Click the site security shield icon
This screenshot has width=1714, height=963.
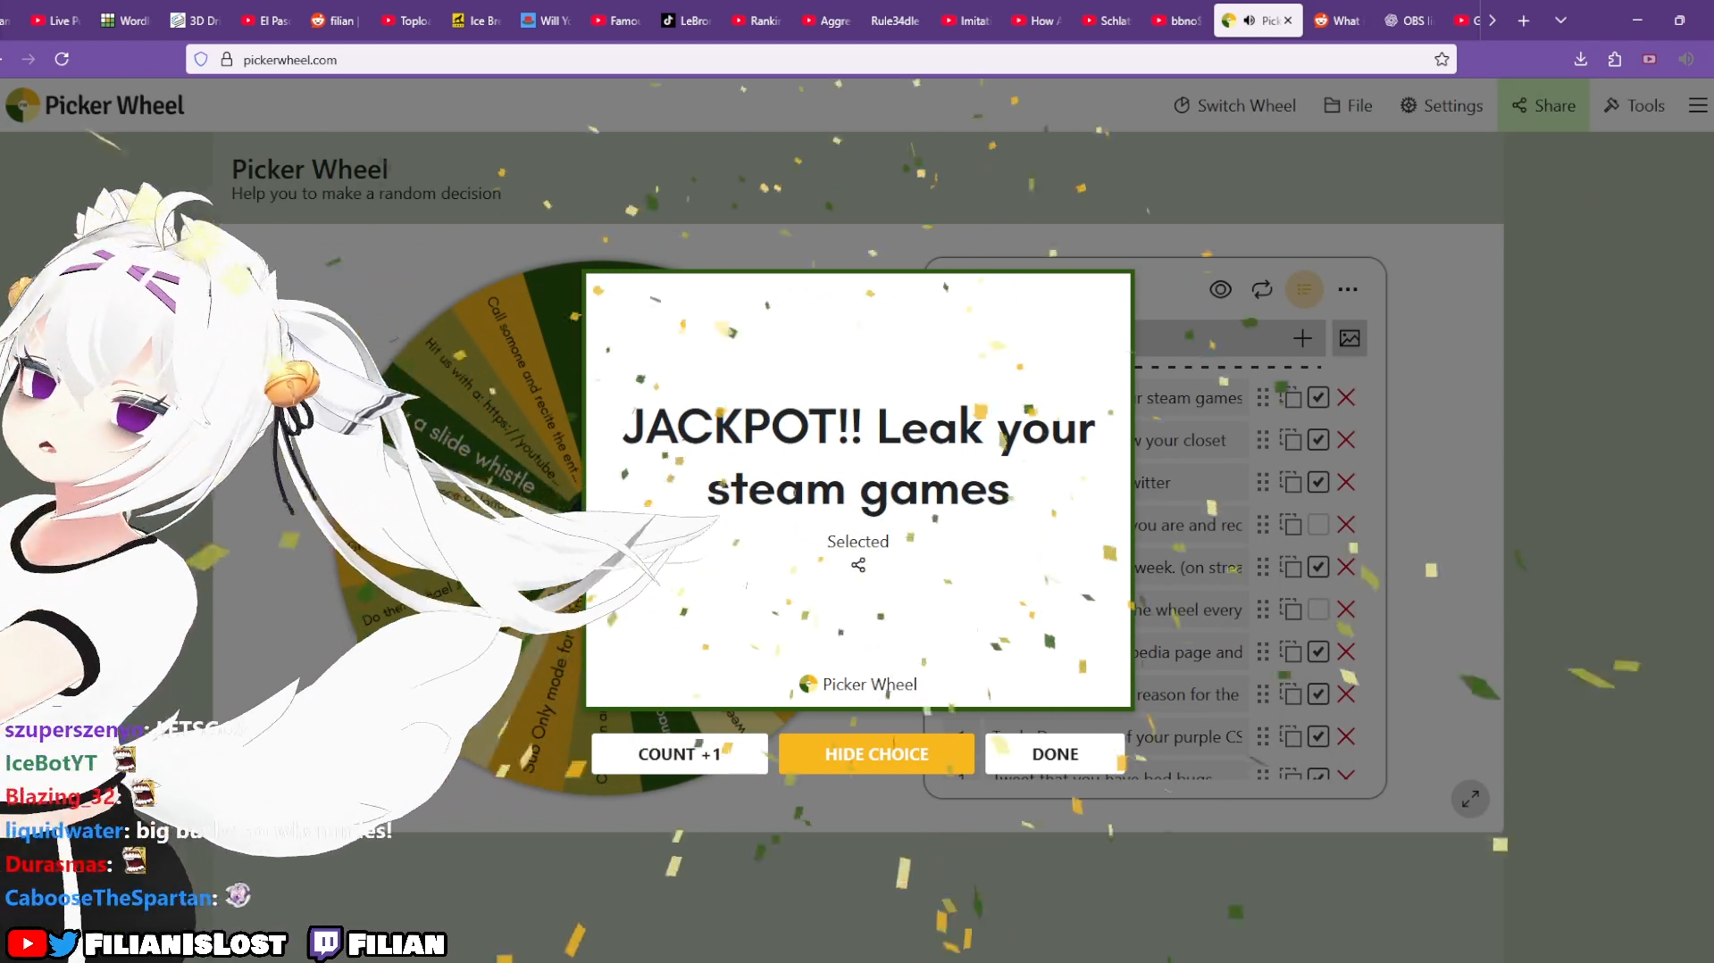[x=201, y=60]
